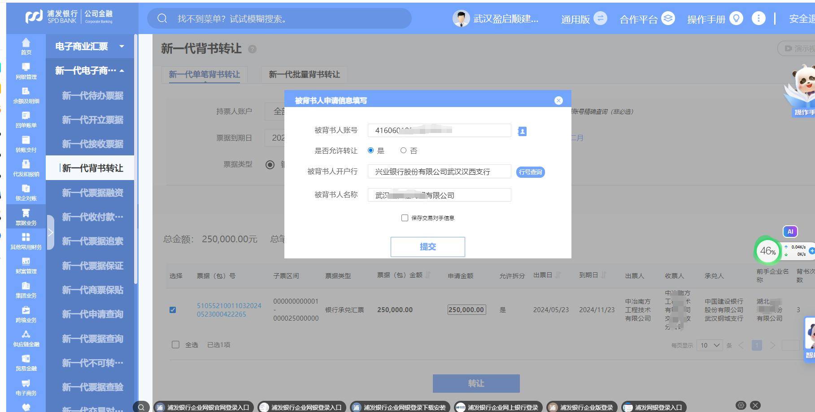Open 首页 home icon in sidebar
The height and width of the screenshot is (412, 815).
26,46
